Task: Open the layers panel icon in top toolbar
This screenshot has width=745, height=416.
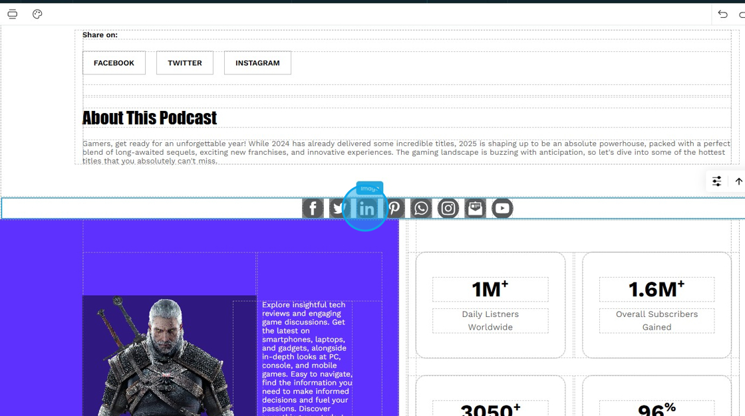Action: [x=13, y=14]
